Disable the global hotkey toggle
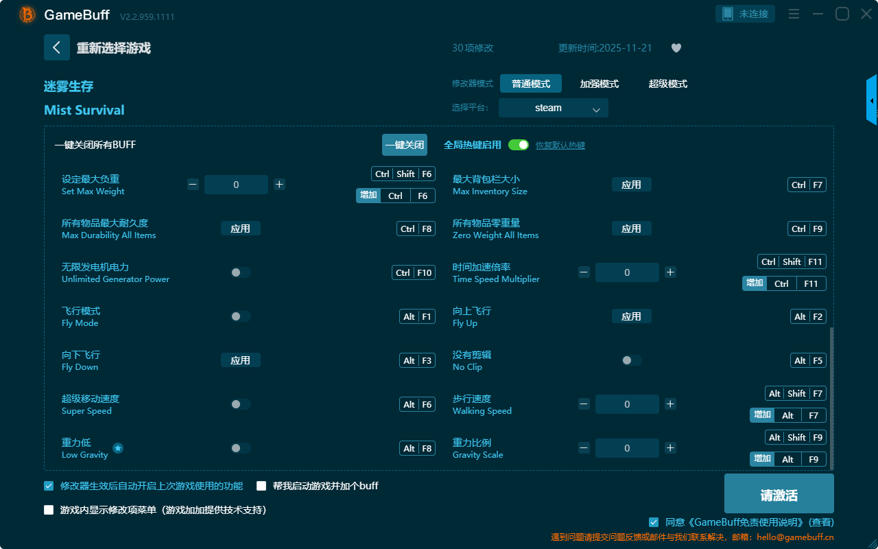The height and width of the screenshot is (549, 878). tap(519, 145)
